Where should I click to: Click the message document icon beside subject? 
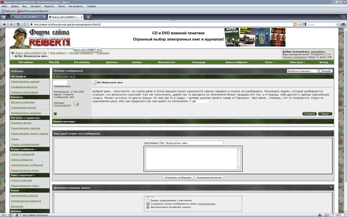[95, 83]
